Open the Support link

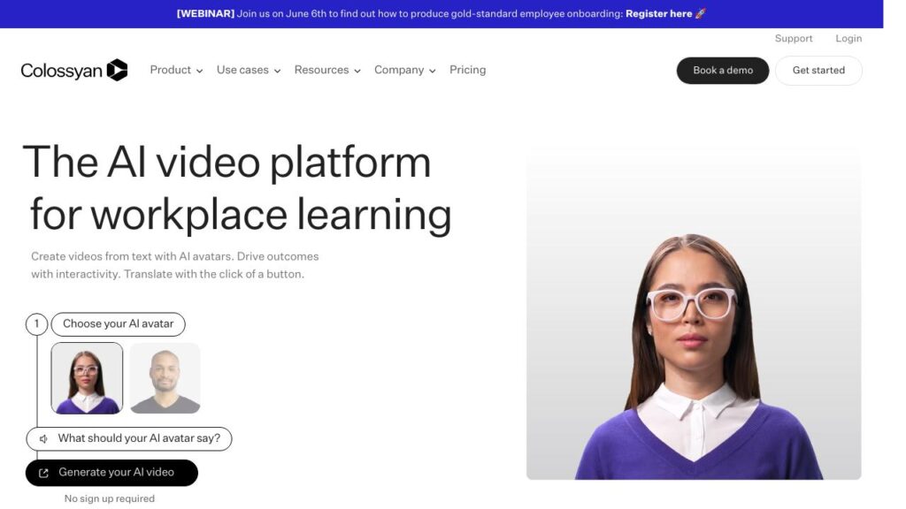[x=794, y=39]
